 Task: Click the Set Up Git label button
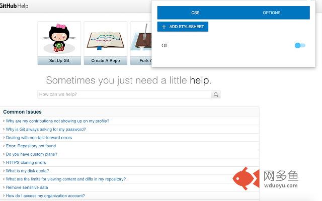(x=59, y=60)
